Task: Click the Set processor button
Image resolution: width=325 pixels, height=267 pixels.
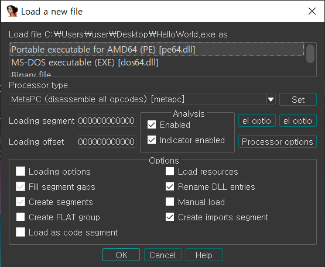Action: pyautogui.click(x=298, y=100)
